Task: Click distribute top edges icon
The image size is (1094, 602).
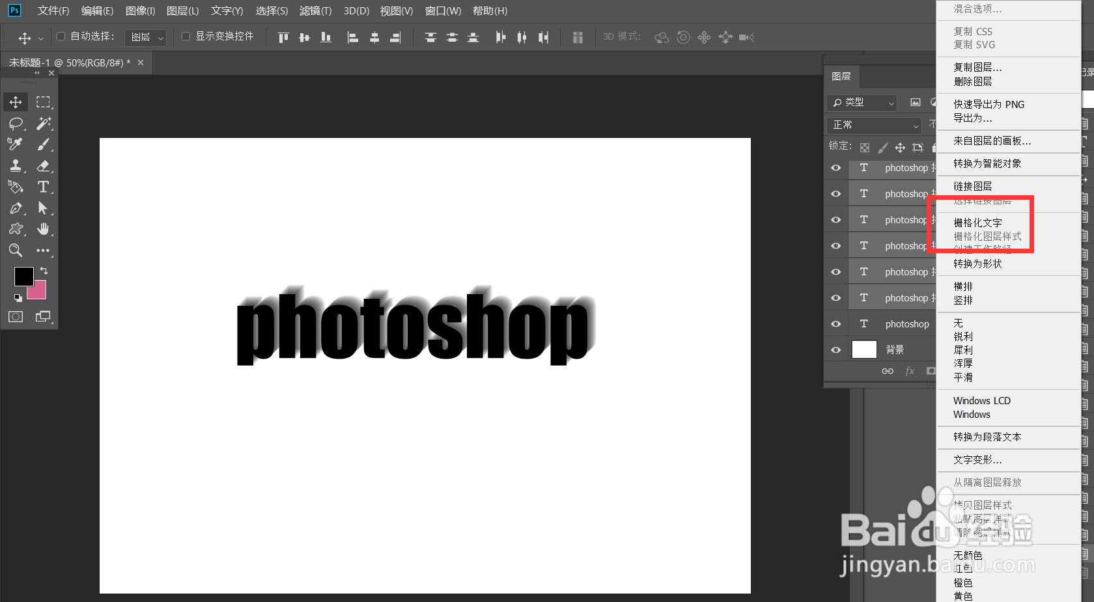Action: [x=430, y=38]
